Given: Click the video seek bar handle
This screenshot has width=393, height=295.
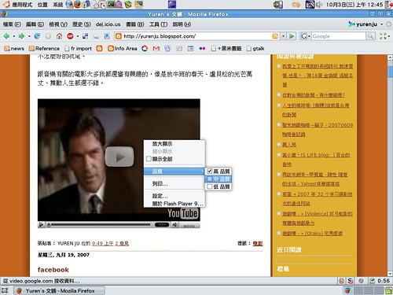Looking at the screenshot, I should coord(49,225).
